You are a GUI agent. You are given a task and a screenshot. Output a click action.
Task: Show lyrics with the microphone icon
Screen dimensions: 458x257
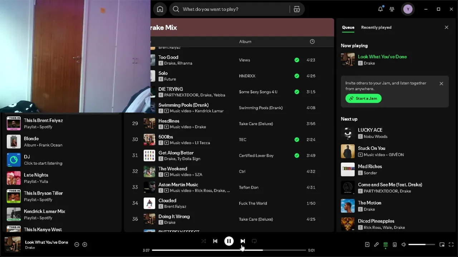[376, 245]
